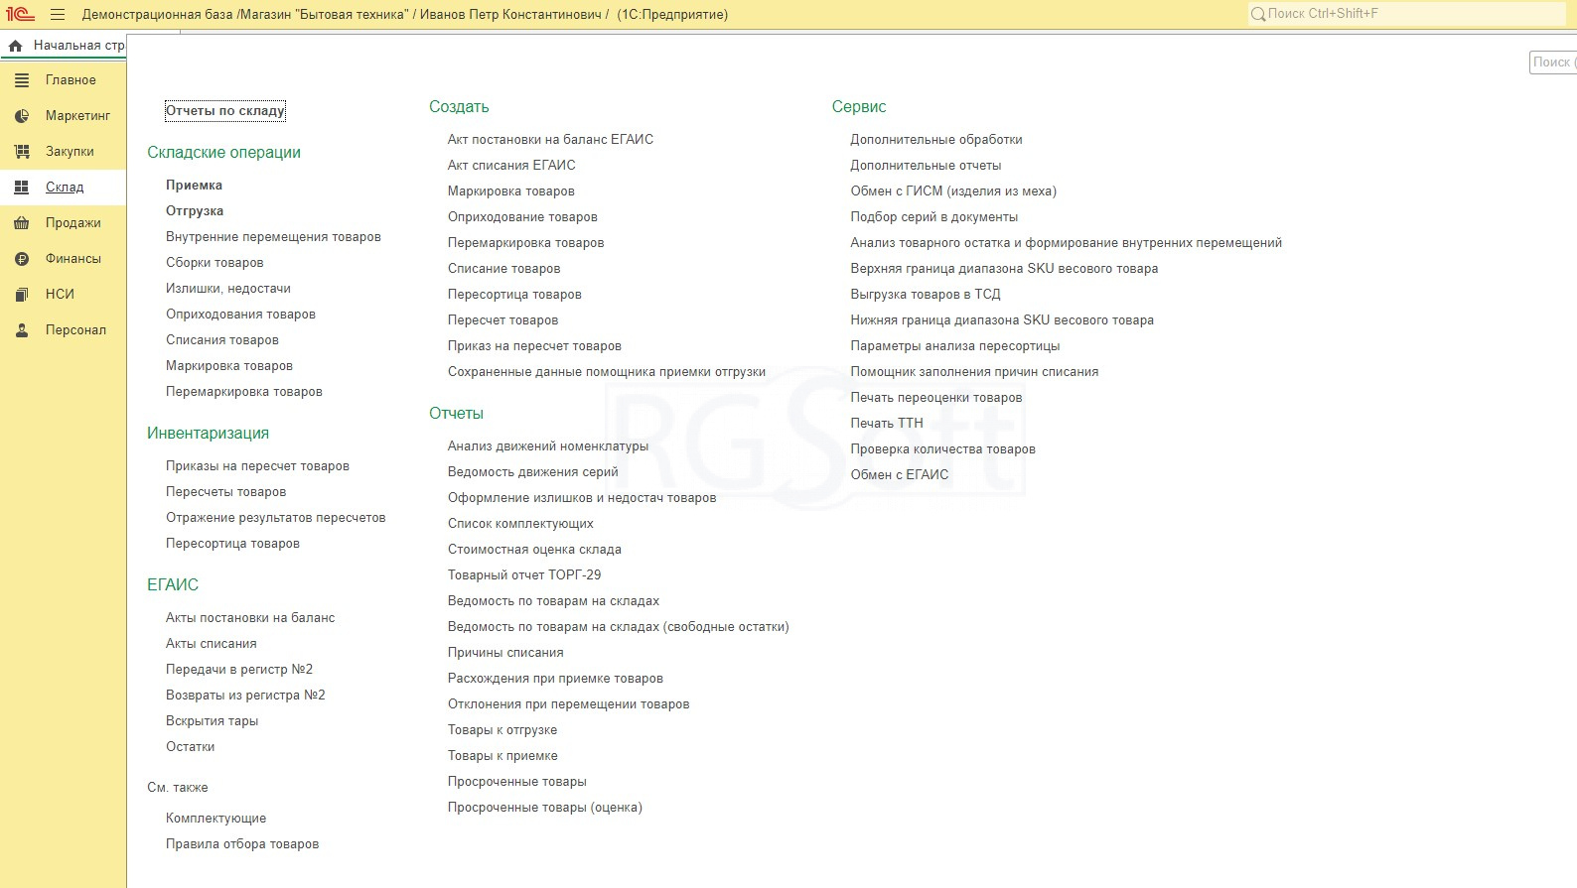1577x888 pixels.
Task: Create Оприходование товаров document
Action: coord(522,217)
